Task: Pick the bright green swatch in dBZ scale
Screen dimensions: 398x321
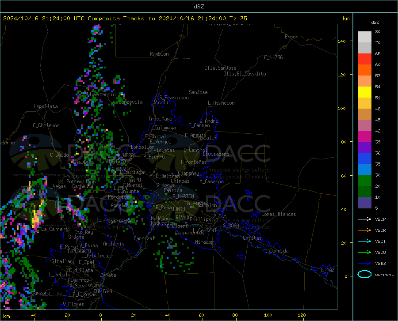Action: pyautogui.click(x=364, y=181)
